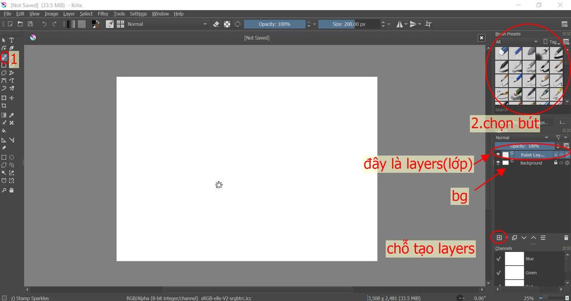
Task: Select the Text tool in toolbox
Action: [x=12, y=40]
